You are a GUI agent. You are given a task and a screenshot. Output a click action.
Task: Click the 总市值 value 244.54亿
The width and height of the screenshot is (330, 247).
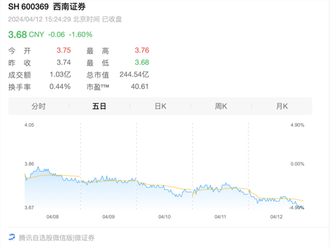(134, 74)
